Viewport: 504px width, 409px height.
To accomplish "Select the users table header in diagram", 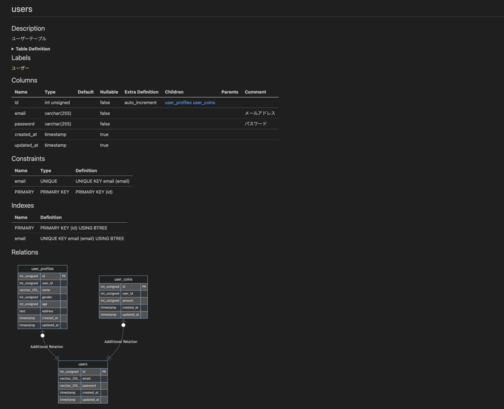I will click(x=83, y=364).
